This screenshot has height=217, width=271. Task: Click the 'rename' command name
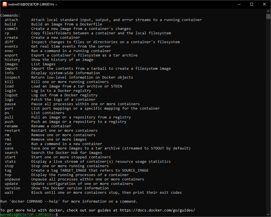(11, 126)
